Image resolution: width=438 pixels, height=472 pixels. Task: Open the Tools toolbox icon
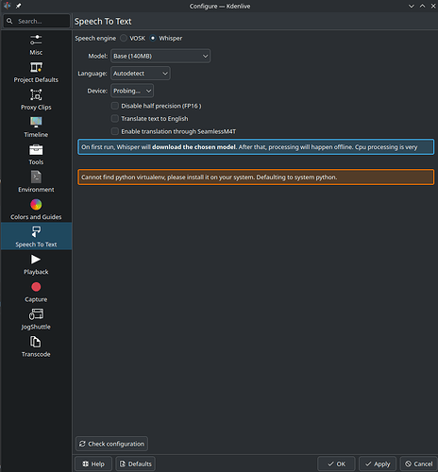click(36, 149)
